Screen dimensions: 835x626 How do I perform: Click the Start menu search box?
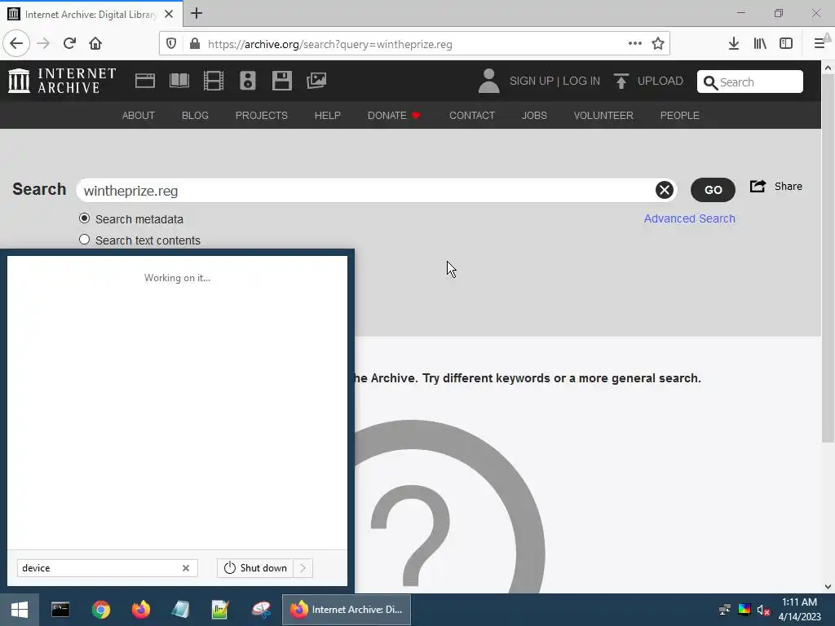click(x=107, y=568)
